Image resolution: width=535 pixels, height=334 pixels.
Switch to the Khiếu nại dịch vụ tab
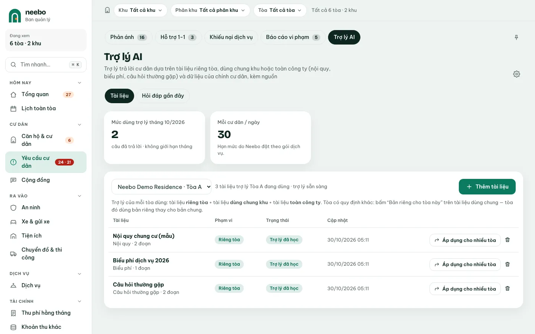pyautogui.click(x=231, y=37)
